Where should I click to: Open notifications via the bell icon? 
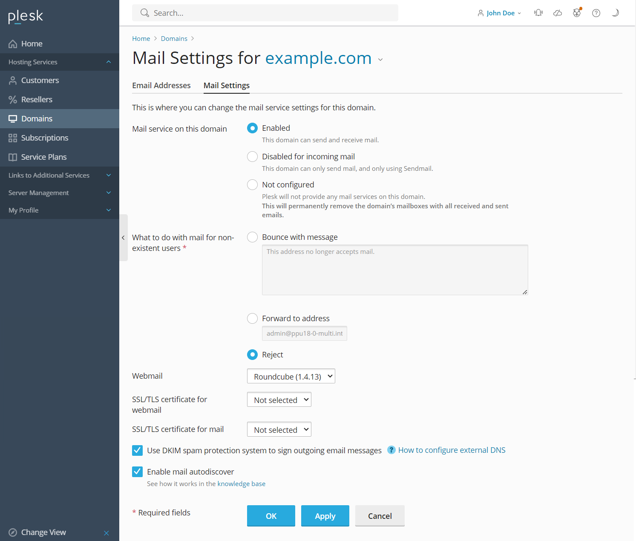point(538,13)
